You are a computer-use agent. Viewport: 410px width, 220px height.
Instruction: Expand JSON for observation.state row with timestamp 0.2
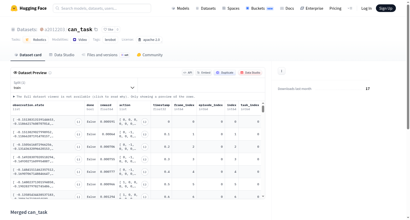tap(78, 147)
